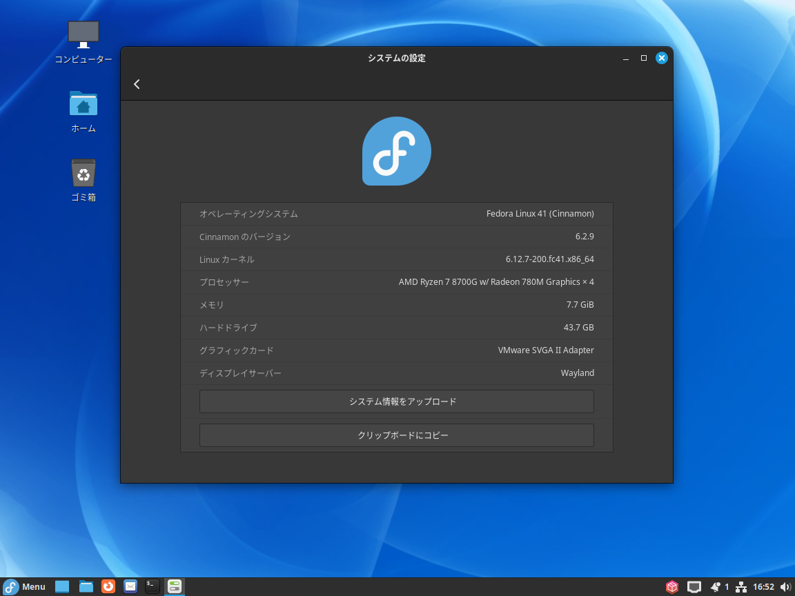This screenshot has width=795, height=596.
Task: Open the mail client from the panel
Action: pyautogui.click(x=130, y=586)
